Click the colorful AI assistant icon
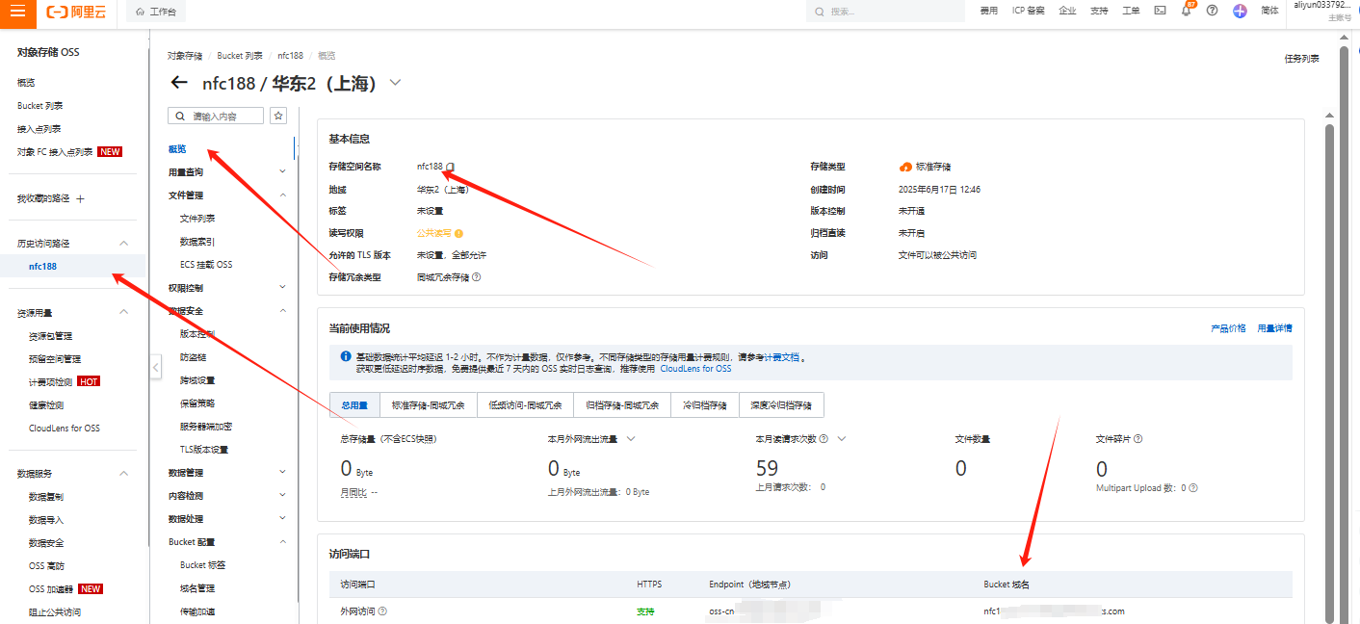Image resolution: width=1360 pixels, height=624 pixels. [x=1240, y=11]
